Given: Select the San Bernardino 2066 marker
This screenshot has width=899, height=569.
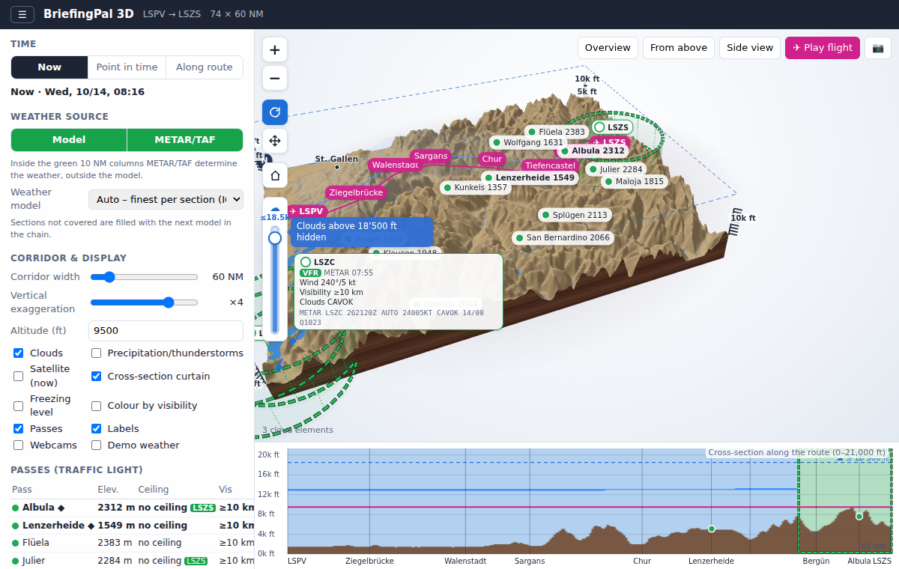Looking at the screenshot, I should pyautogui.click(x=563, y=238).
